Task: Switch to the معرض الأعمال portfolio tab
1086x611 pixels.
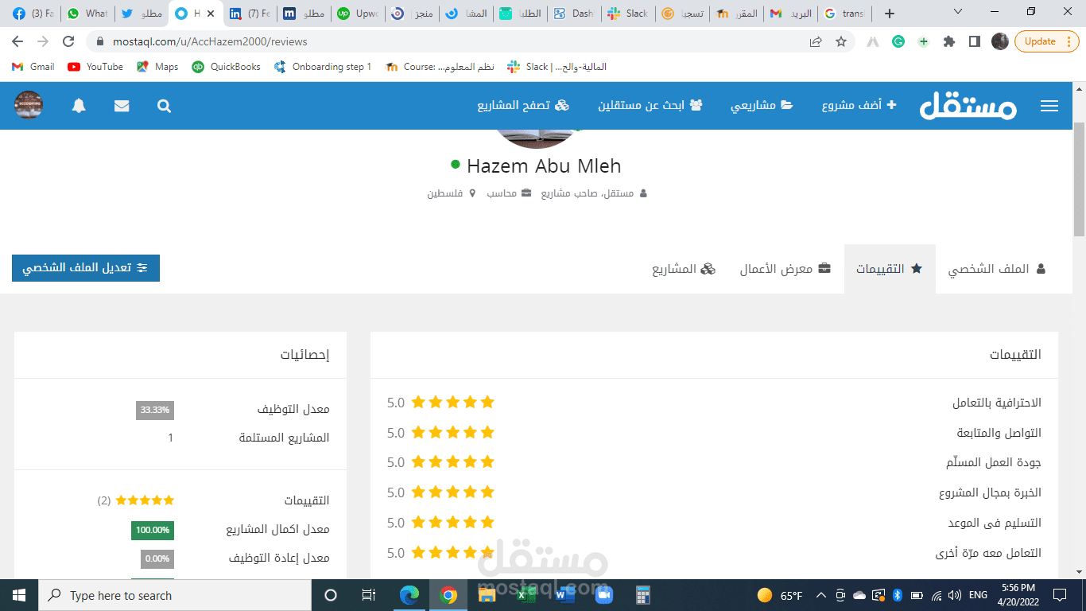Action: [x=785, y=269]
